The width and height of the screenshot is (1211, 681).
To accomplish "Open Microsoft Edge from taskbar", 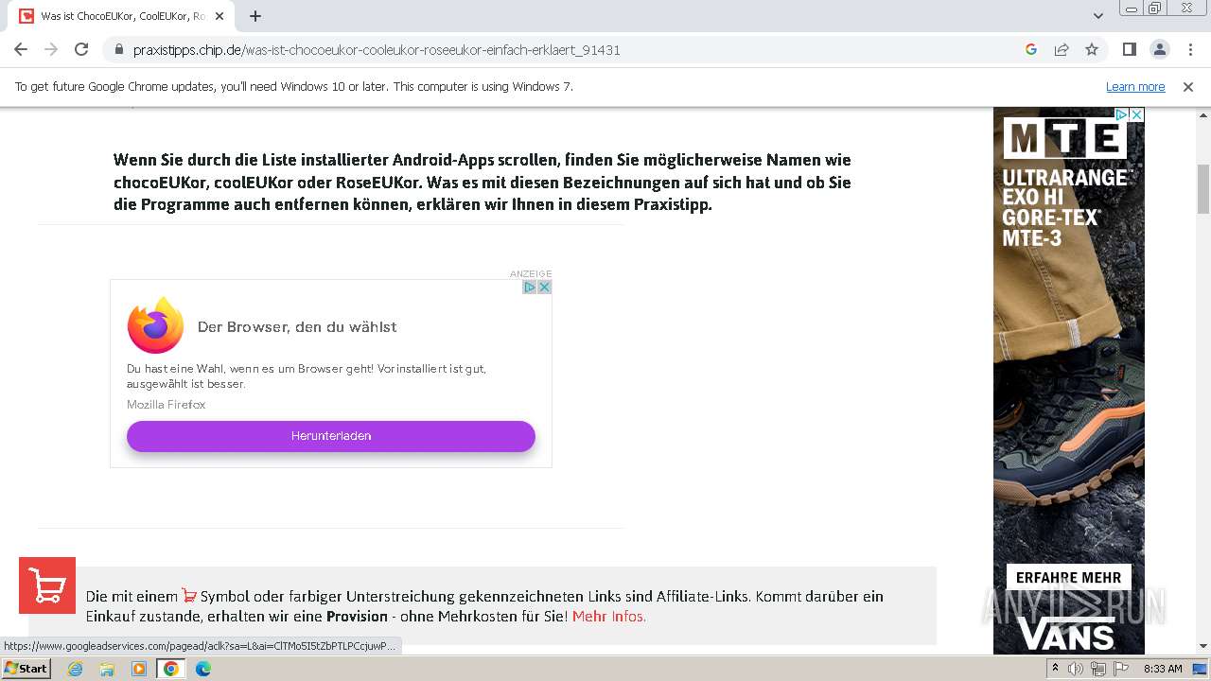I will 203,669.
